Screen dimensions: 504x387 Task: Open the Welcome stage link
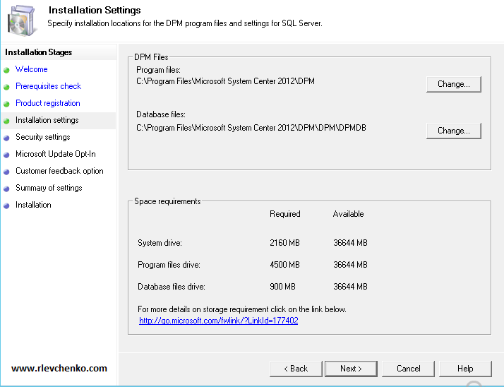32,69
